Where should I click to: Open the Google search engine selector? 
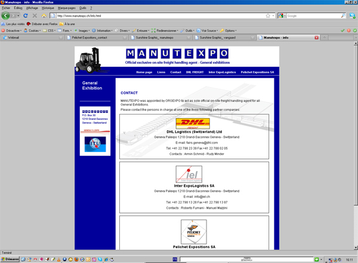pyautogui.click(x=282, y=16)
